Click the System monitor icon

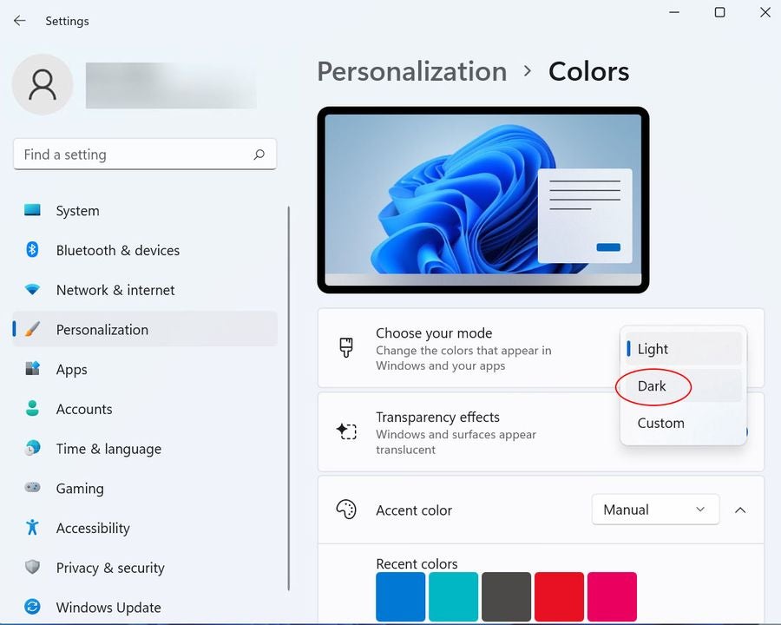pos(32,210)
